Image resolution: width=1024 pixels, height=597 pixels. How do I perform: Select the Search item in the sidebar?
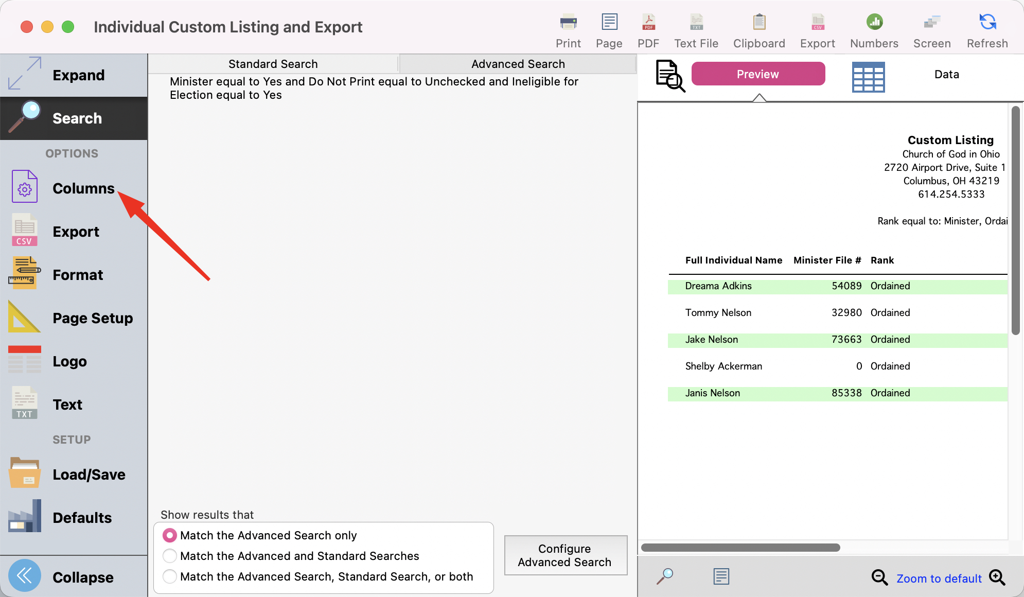74,118
